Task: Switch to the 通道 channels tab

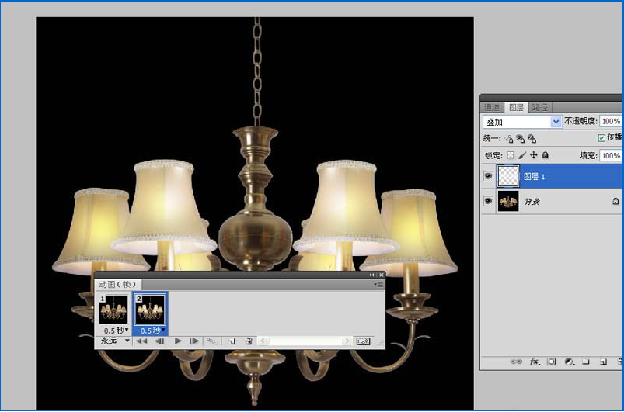Action: (x=492, y=107)
